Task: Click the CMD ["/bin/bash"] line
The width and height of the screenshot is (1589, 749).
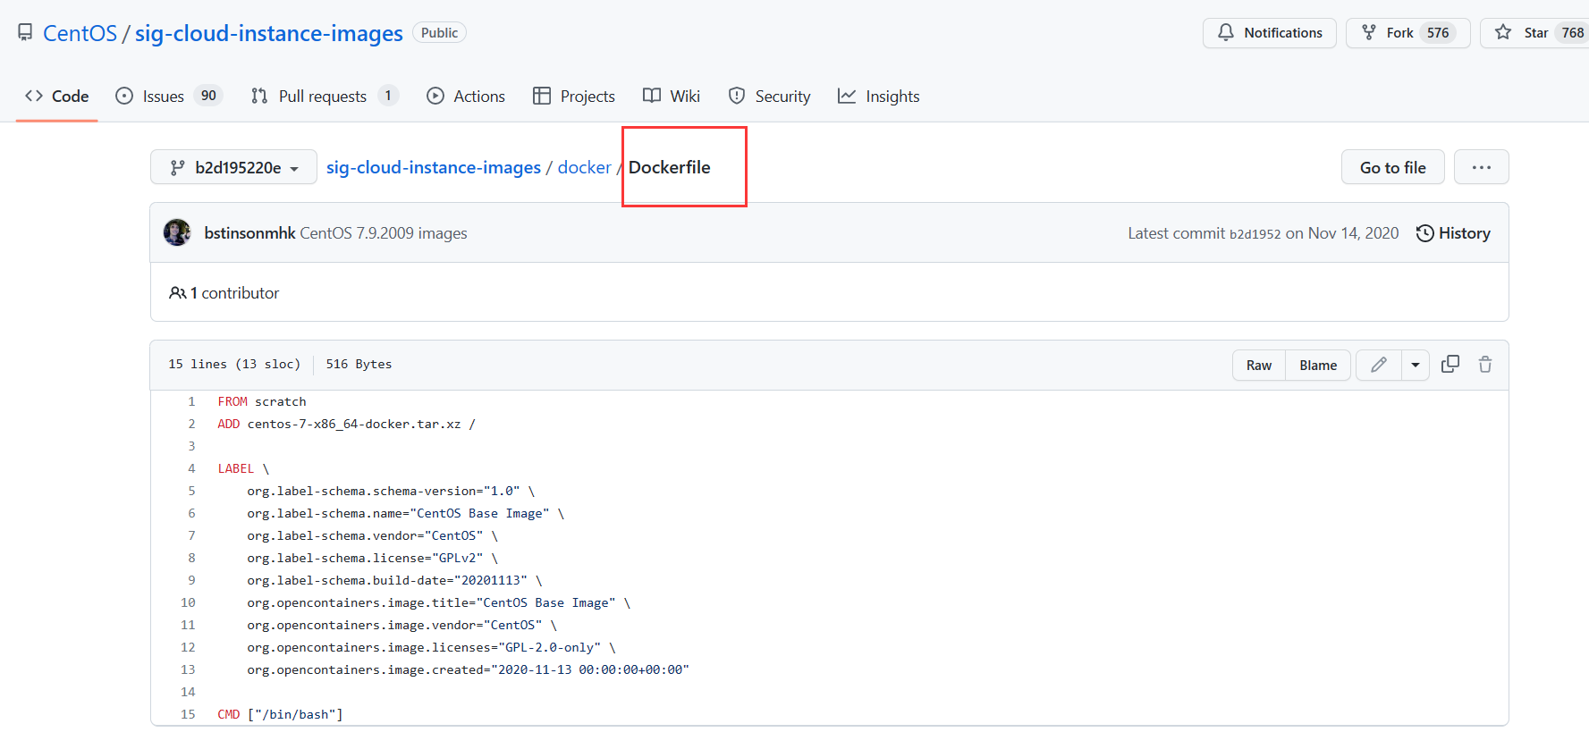Action: click(281, 714)
